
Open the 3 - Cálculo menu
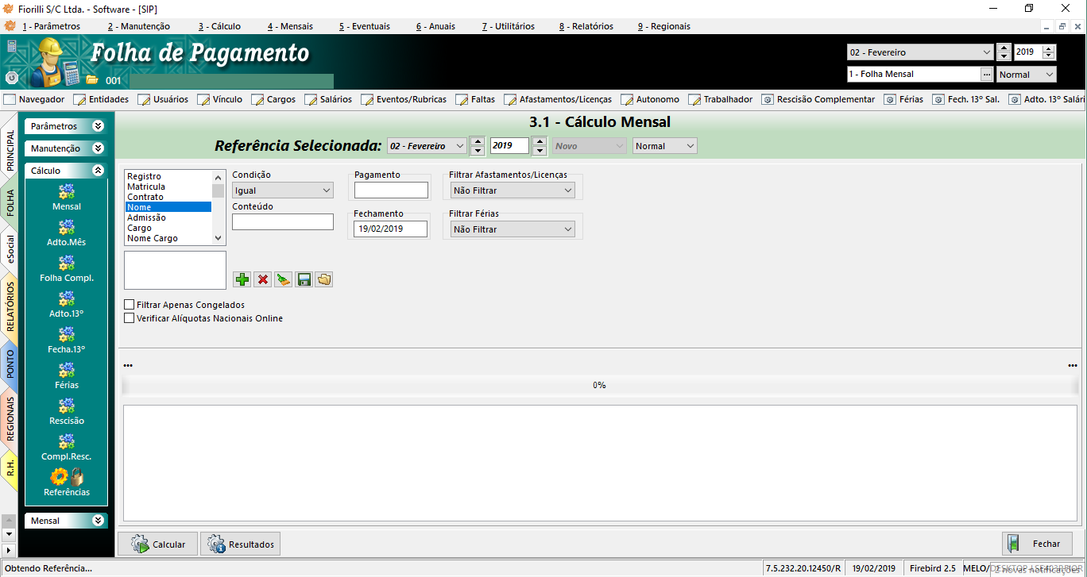(219, 26)
